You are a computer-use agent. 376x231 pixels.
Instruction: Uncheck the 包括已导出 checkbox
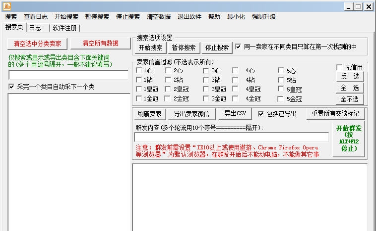[261, 114]
